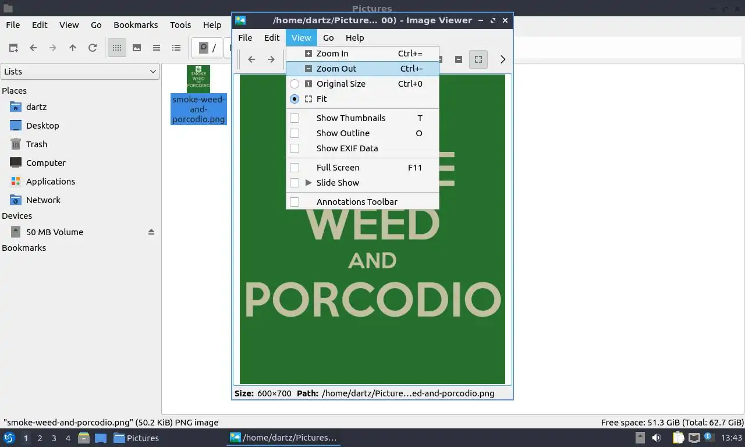Open Image Viewer Help menu
Viewport: 745px width, 447px height.
(354, 38)
